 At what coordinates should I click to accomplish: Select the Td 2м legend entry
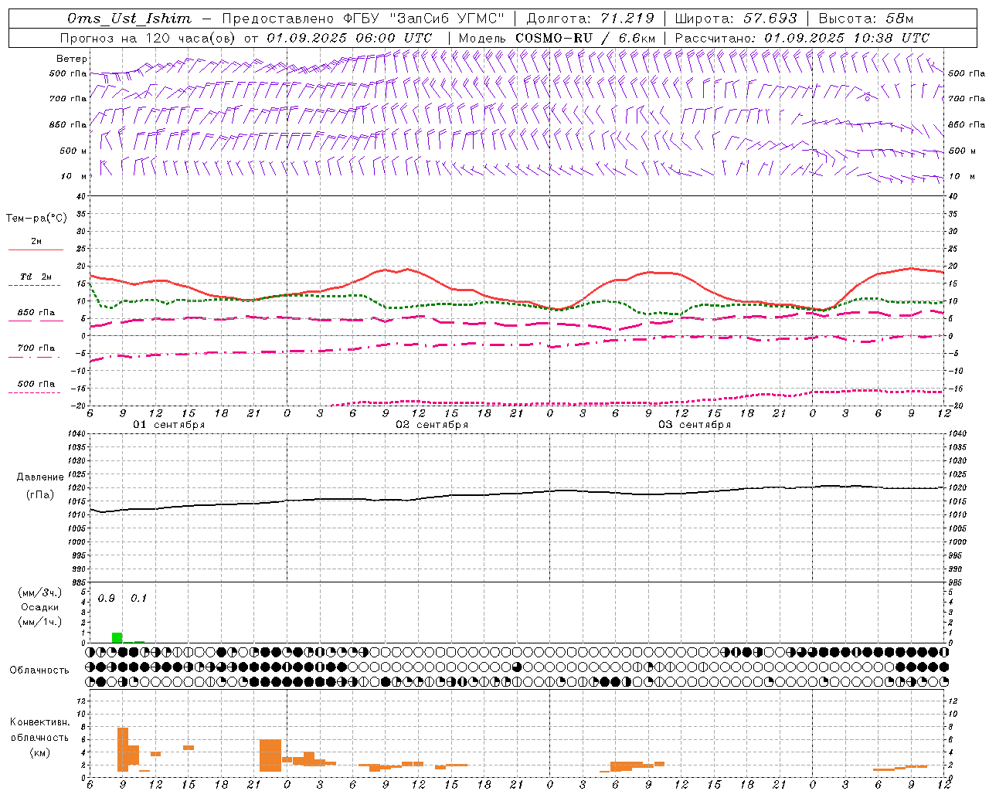[36, 277]
